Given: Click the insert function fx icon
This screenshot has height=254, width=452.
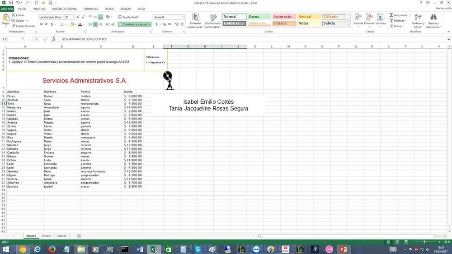Looking at the screenshot, I should coord(53,39).
